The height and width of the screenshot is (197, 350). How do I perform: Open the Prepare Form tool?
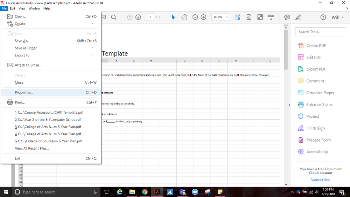(314, 140)
